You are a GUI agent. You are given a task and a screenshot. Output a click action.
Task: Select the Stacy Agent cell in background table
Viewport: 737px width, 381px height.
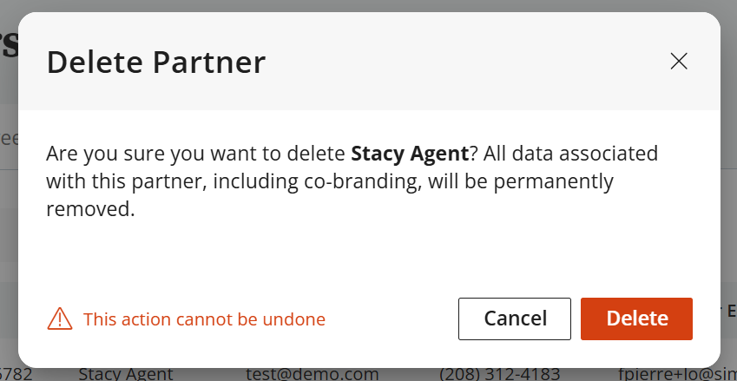tap(125, 374)
